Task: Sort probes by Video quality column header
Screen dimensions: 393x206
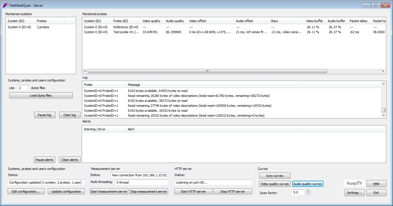Action: pyautogui.click(x=151, y=21)
